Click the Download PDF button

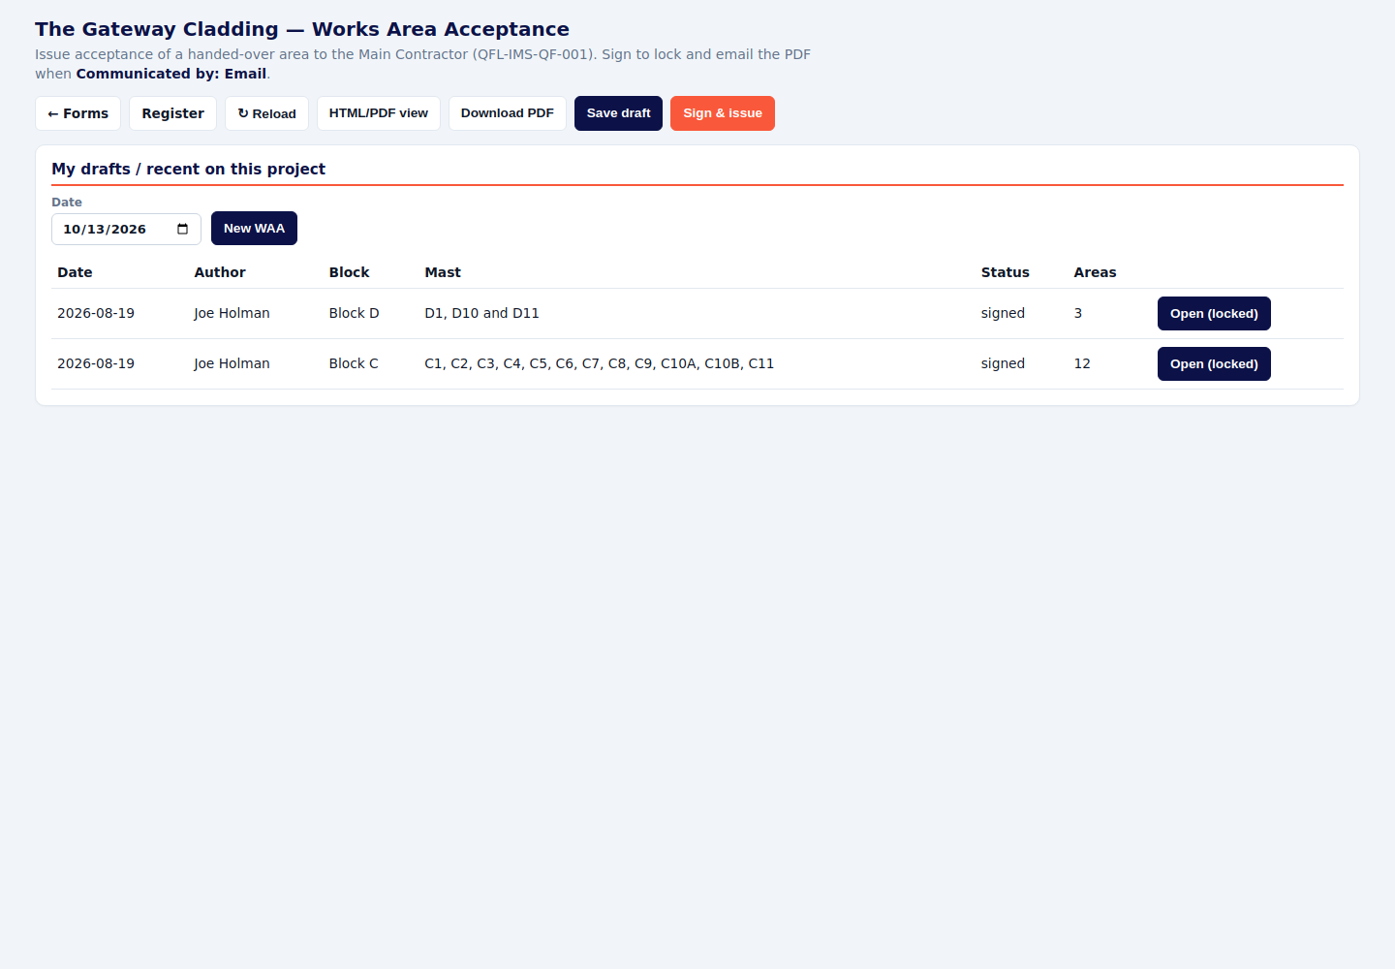pos(508,113)
